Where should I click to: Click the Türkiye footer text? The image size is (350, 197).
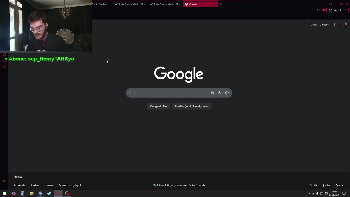18,177
